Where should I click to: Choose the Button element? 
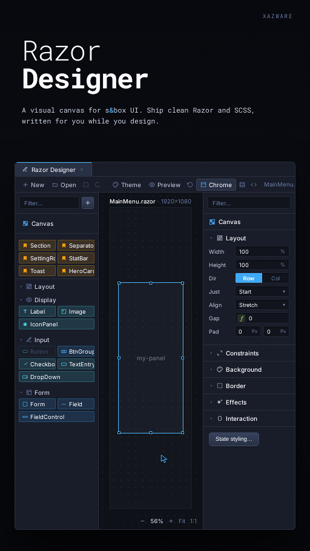(38, 351)
